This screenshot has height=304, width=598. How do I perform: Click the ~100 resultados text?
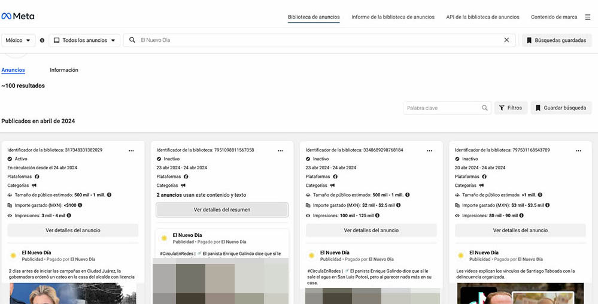[x=23, y=86]
